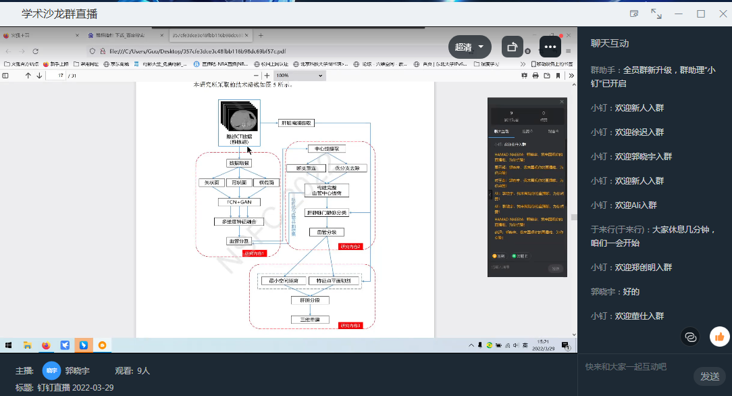Click the PDF page number field

pos(55,76)
